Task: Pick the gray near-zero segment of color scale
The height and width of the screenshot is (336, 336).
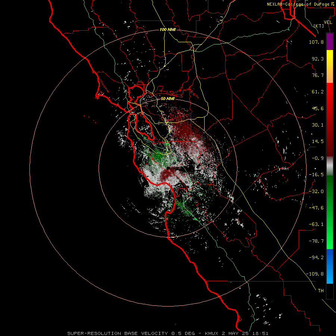Action: (x=330, y=166)
